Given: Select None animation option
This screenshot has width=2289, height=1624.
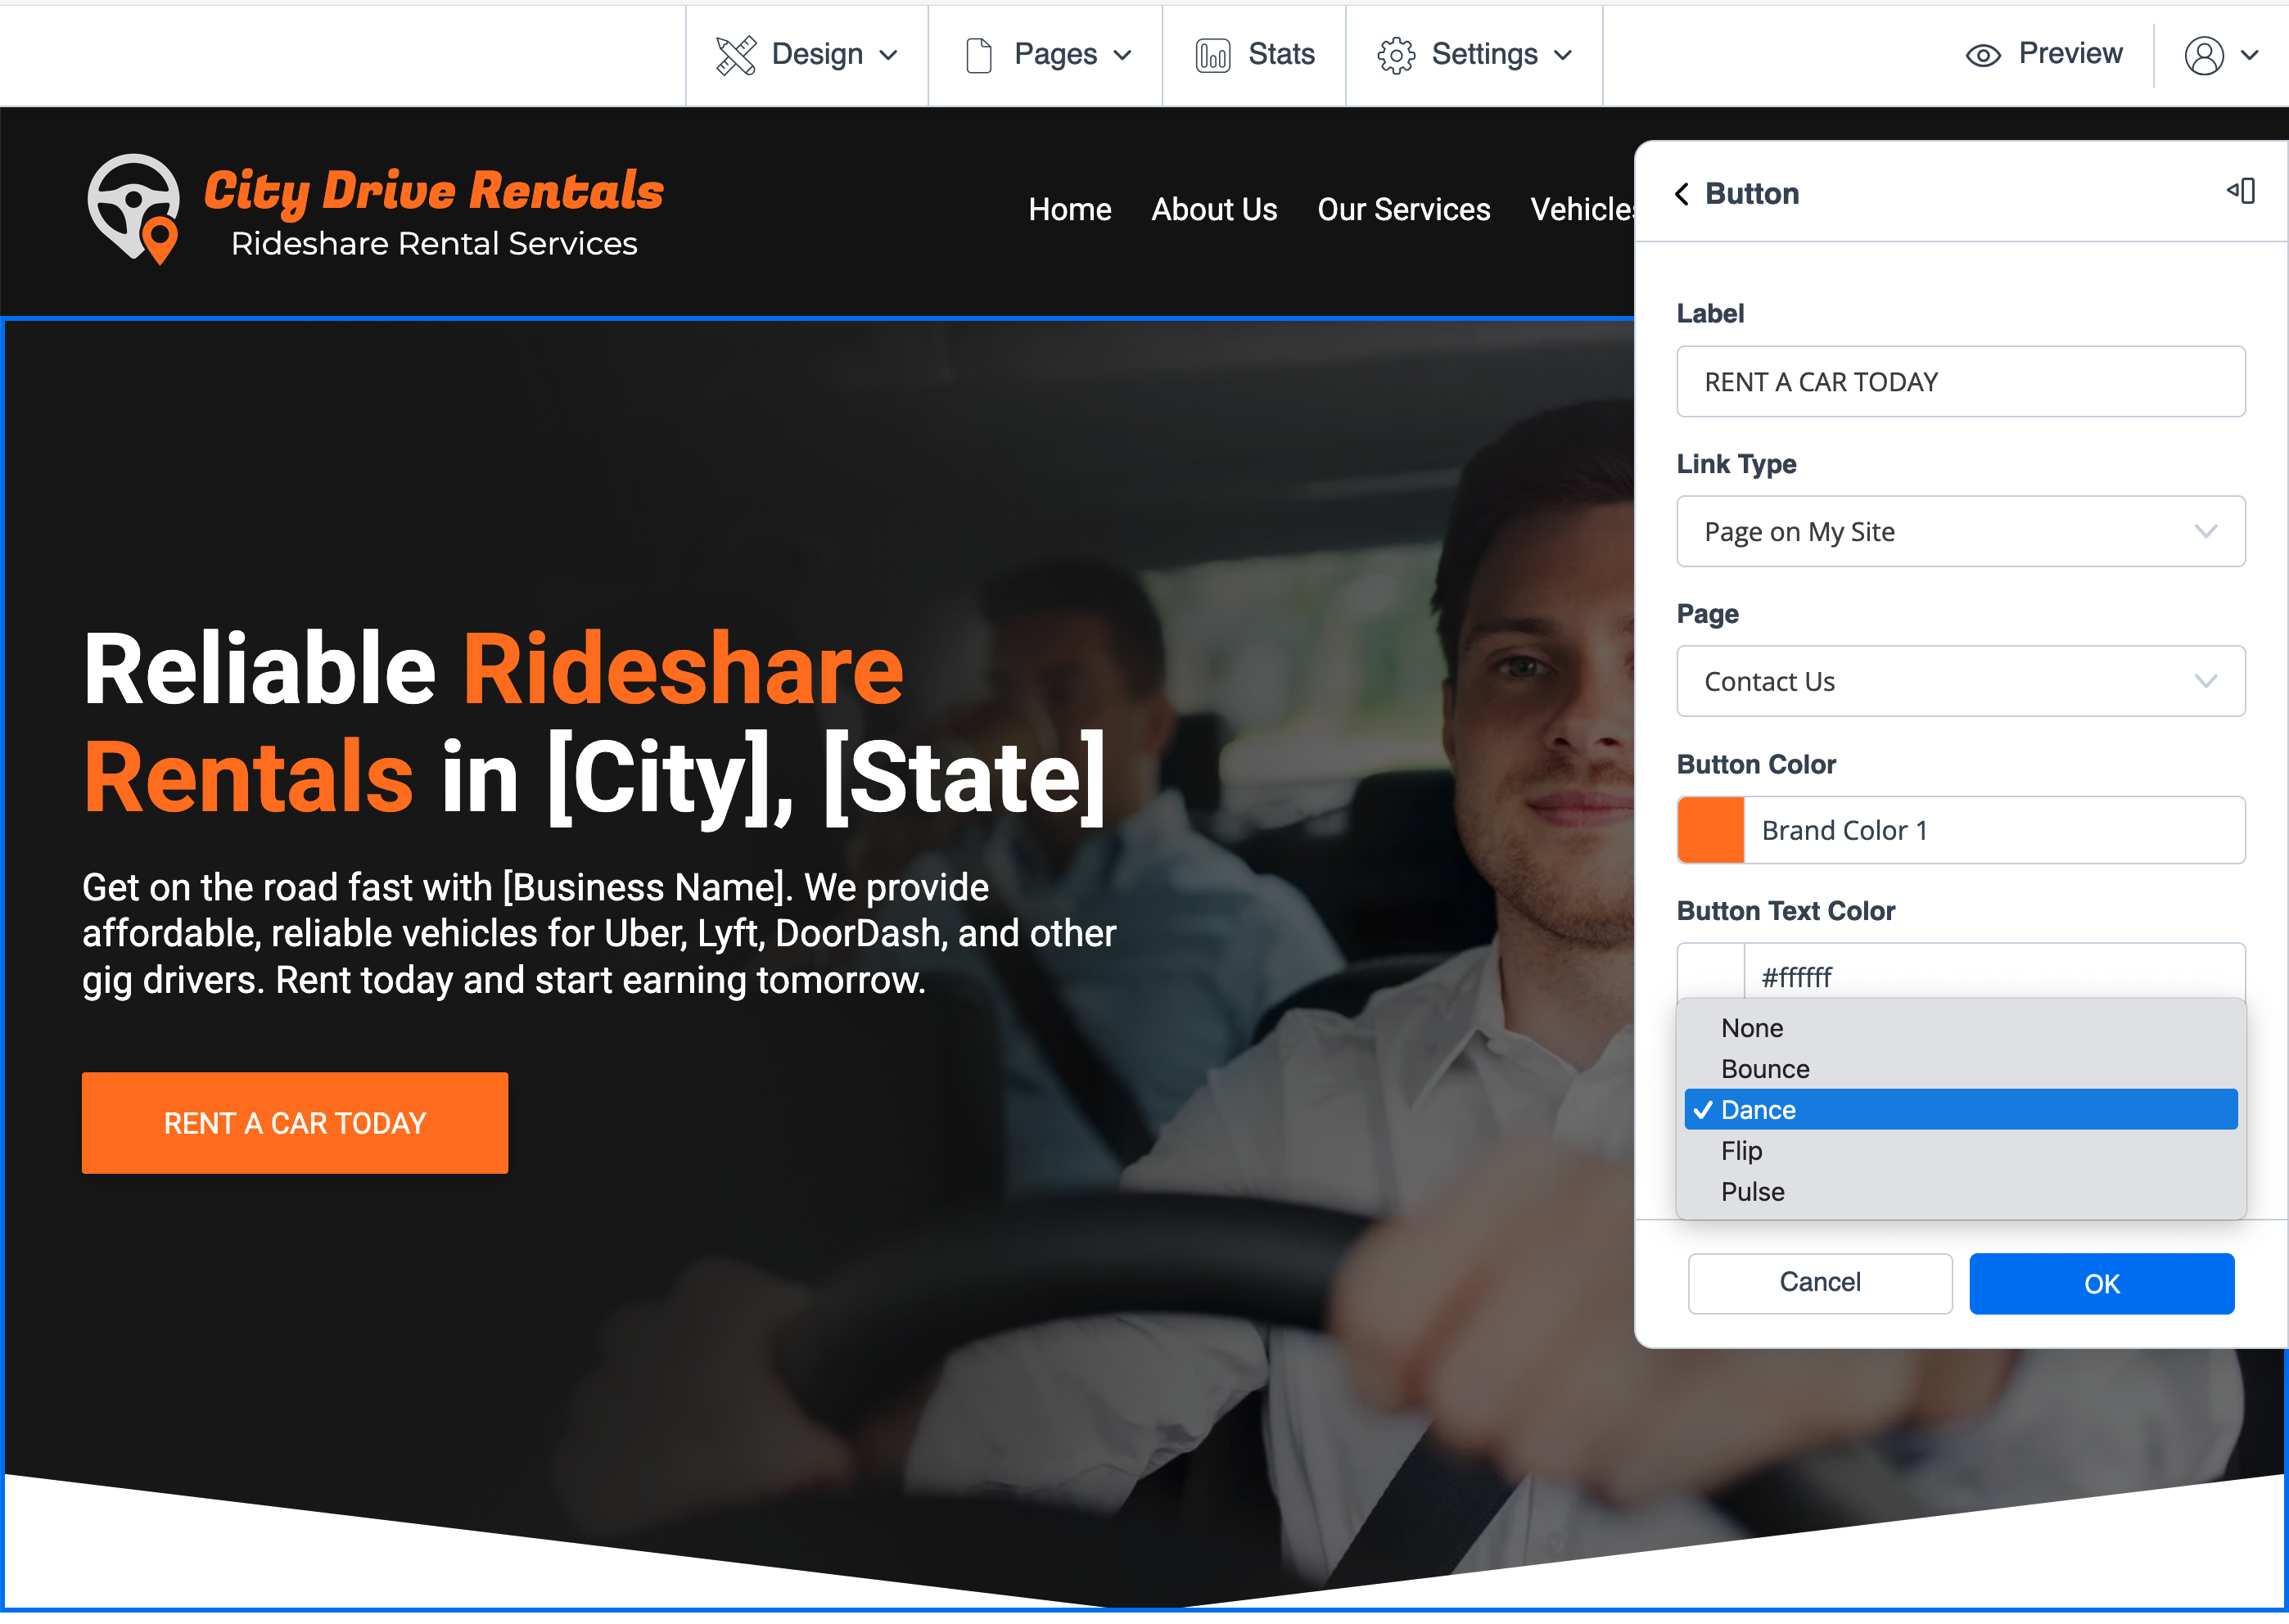Looking at the screenshot, I should click(1960, 1028).
